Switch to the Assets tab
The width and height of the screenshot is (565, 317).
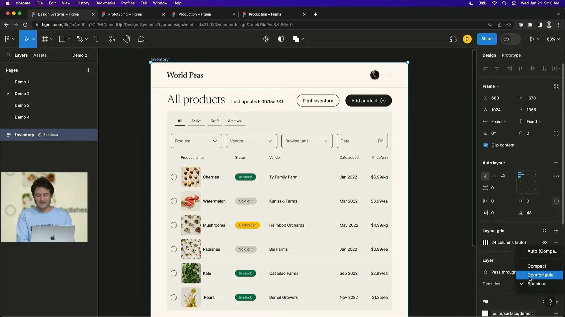[x=40, y=55]
